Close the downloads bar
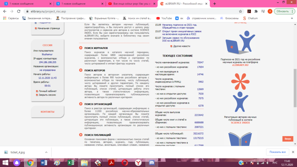297x167 pixels. pos(293,152)
